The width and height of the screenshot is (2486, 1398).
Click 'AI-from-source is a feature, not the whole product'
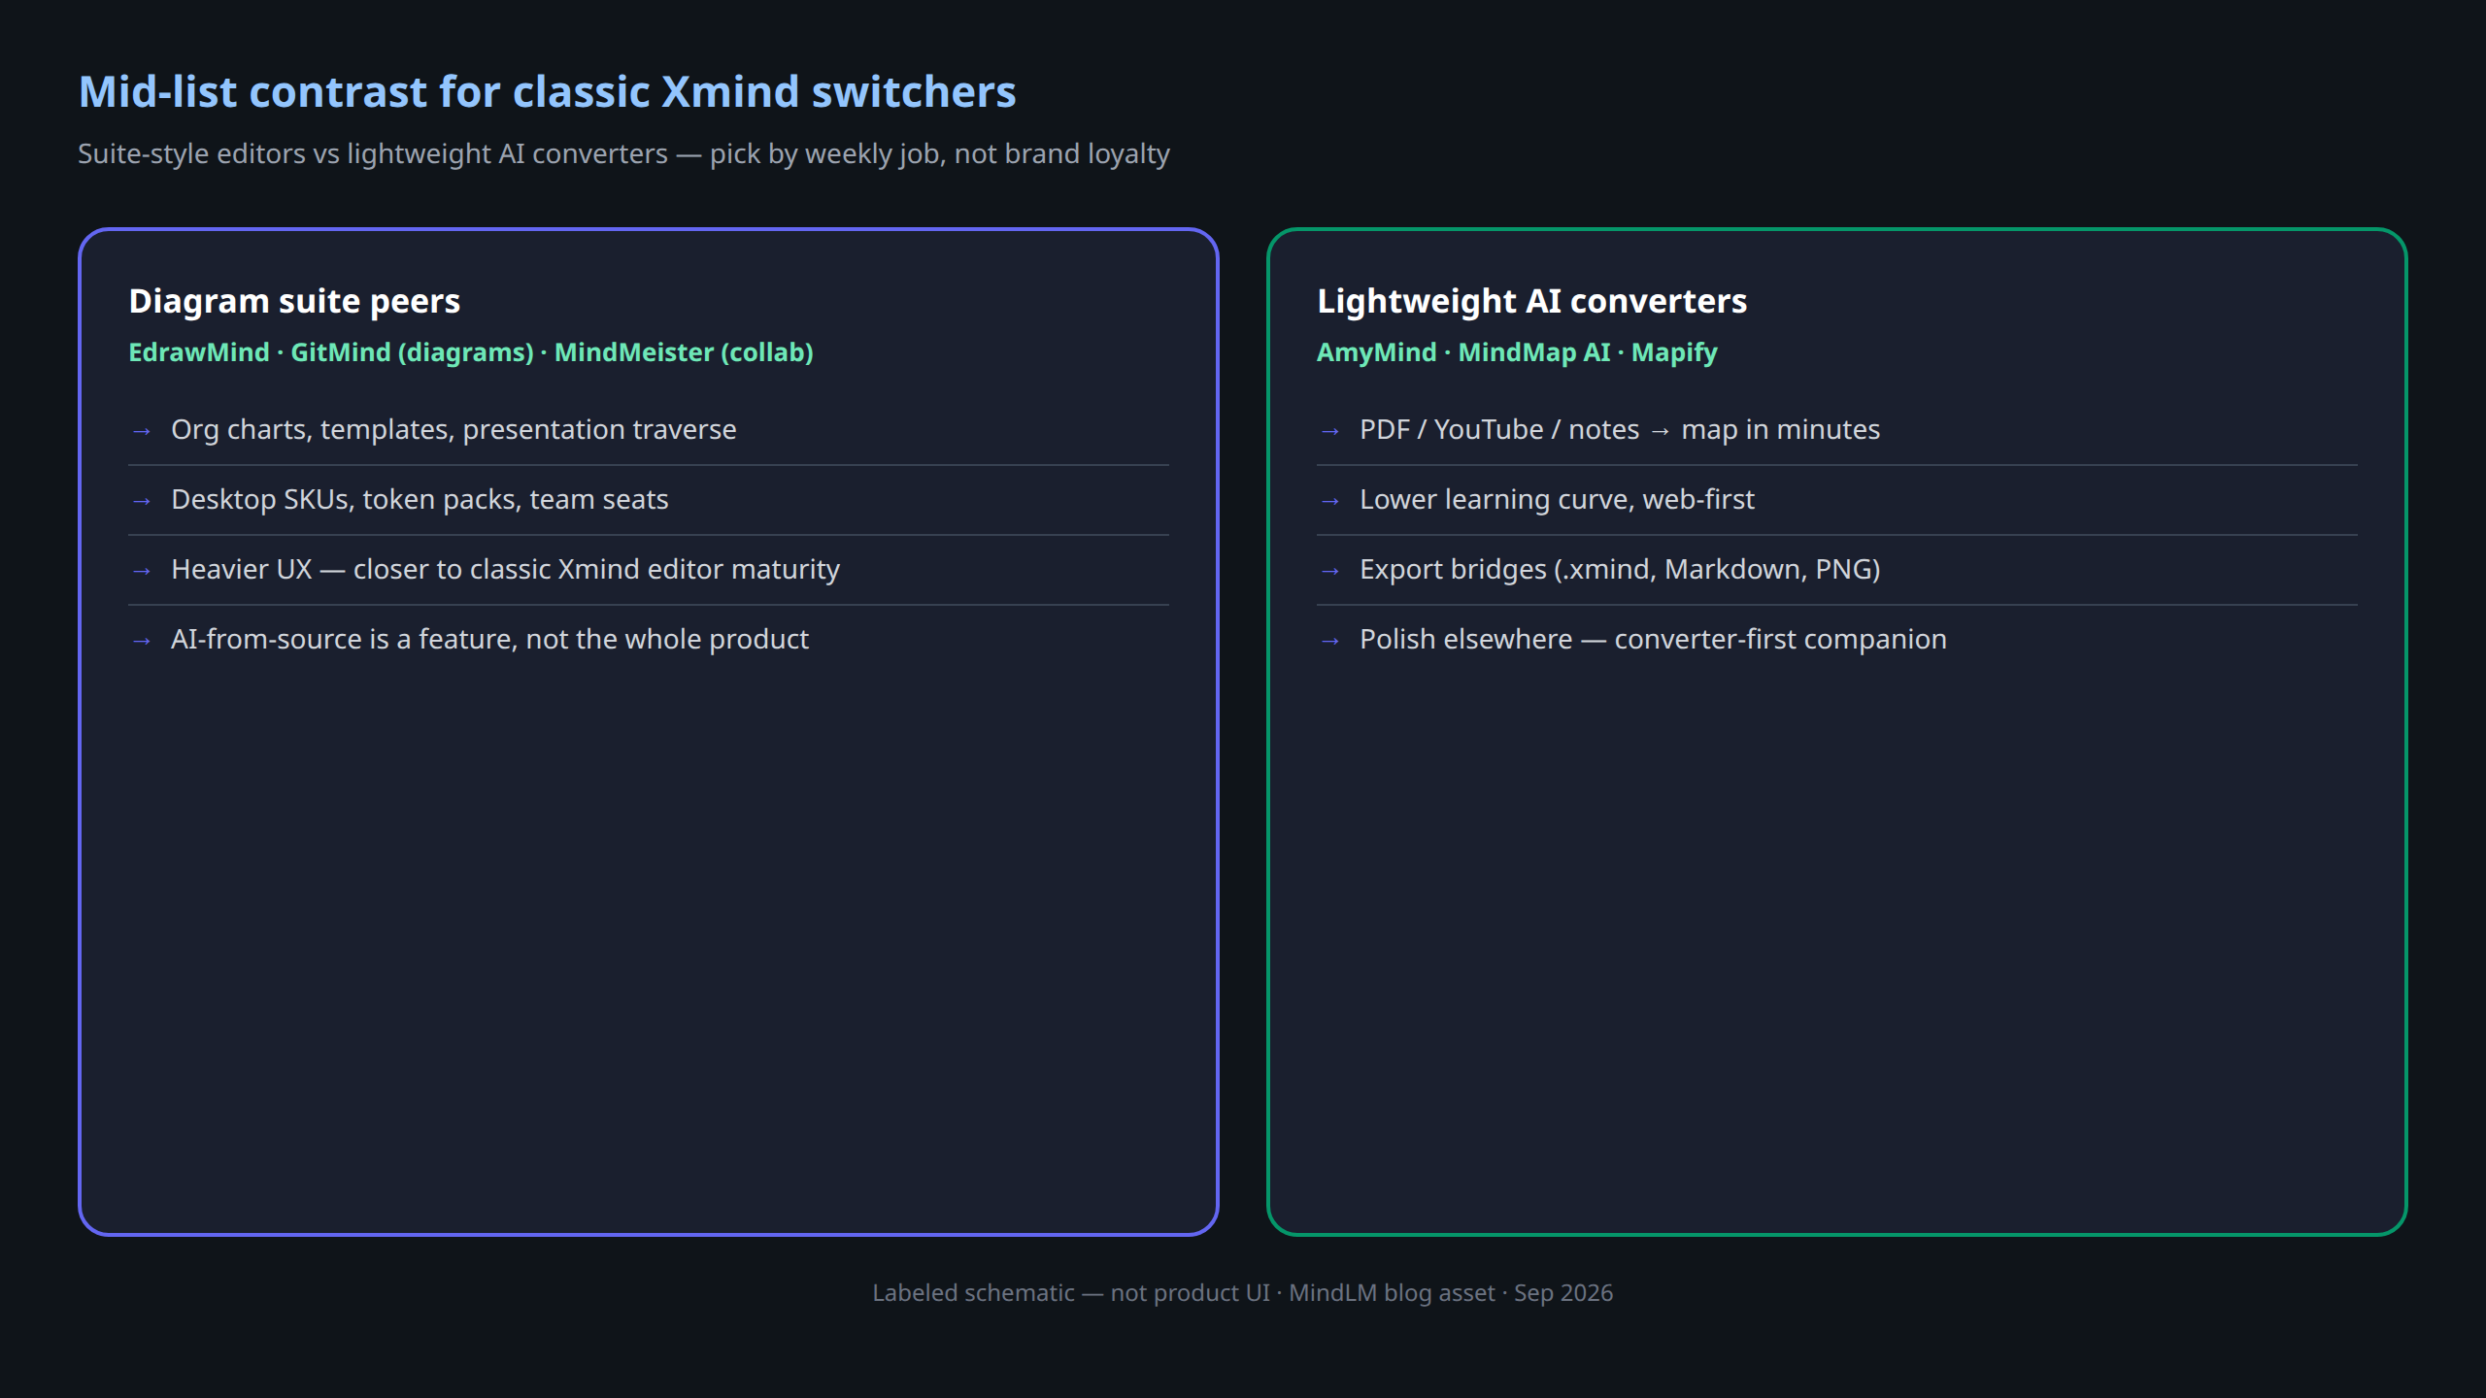point(489,639)
